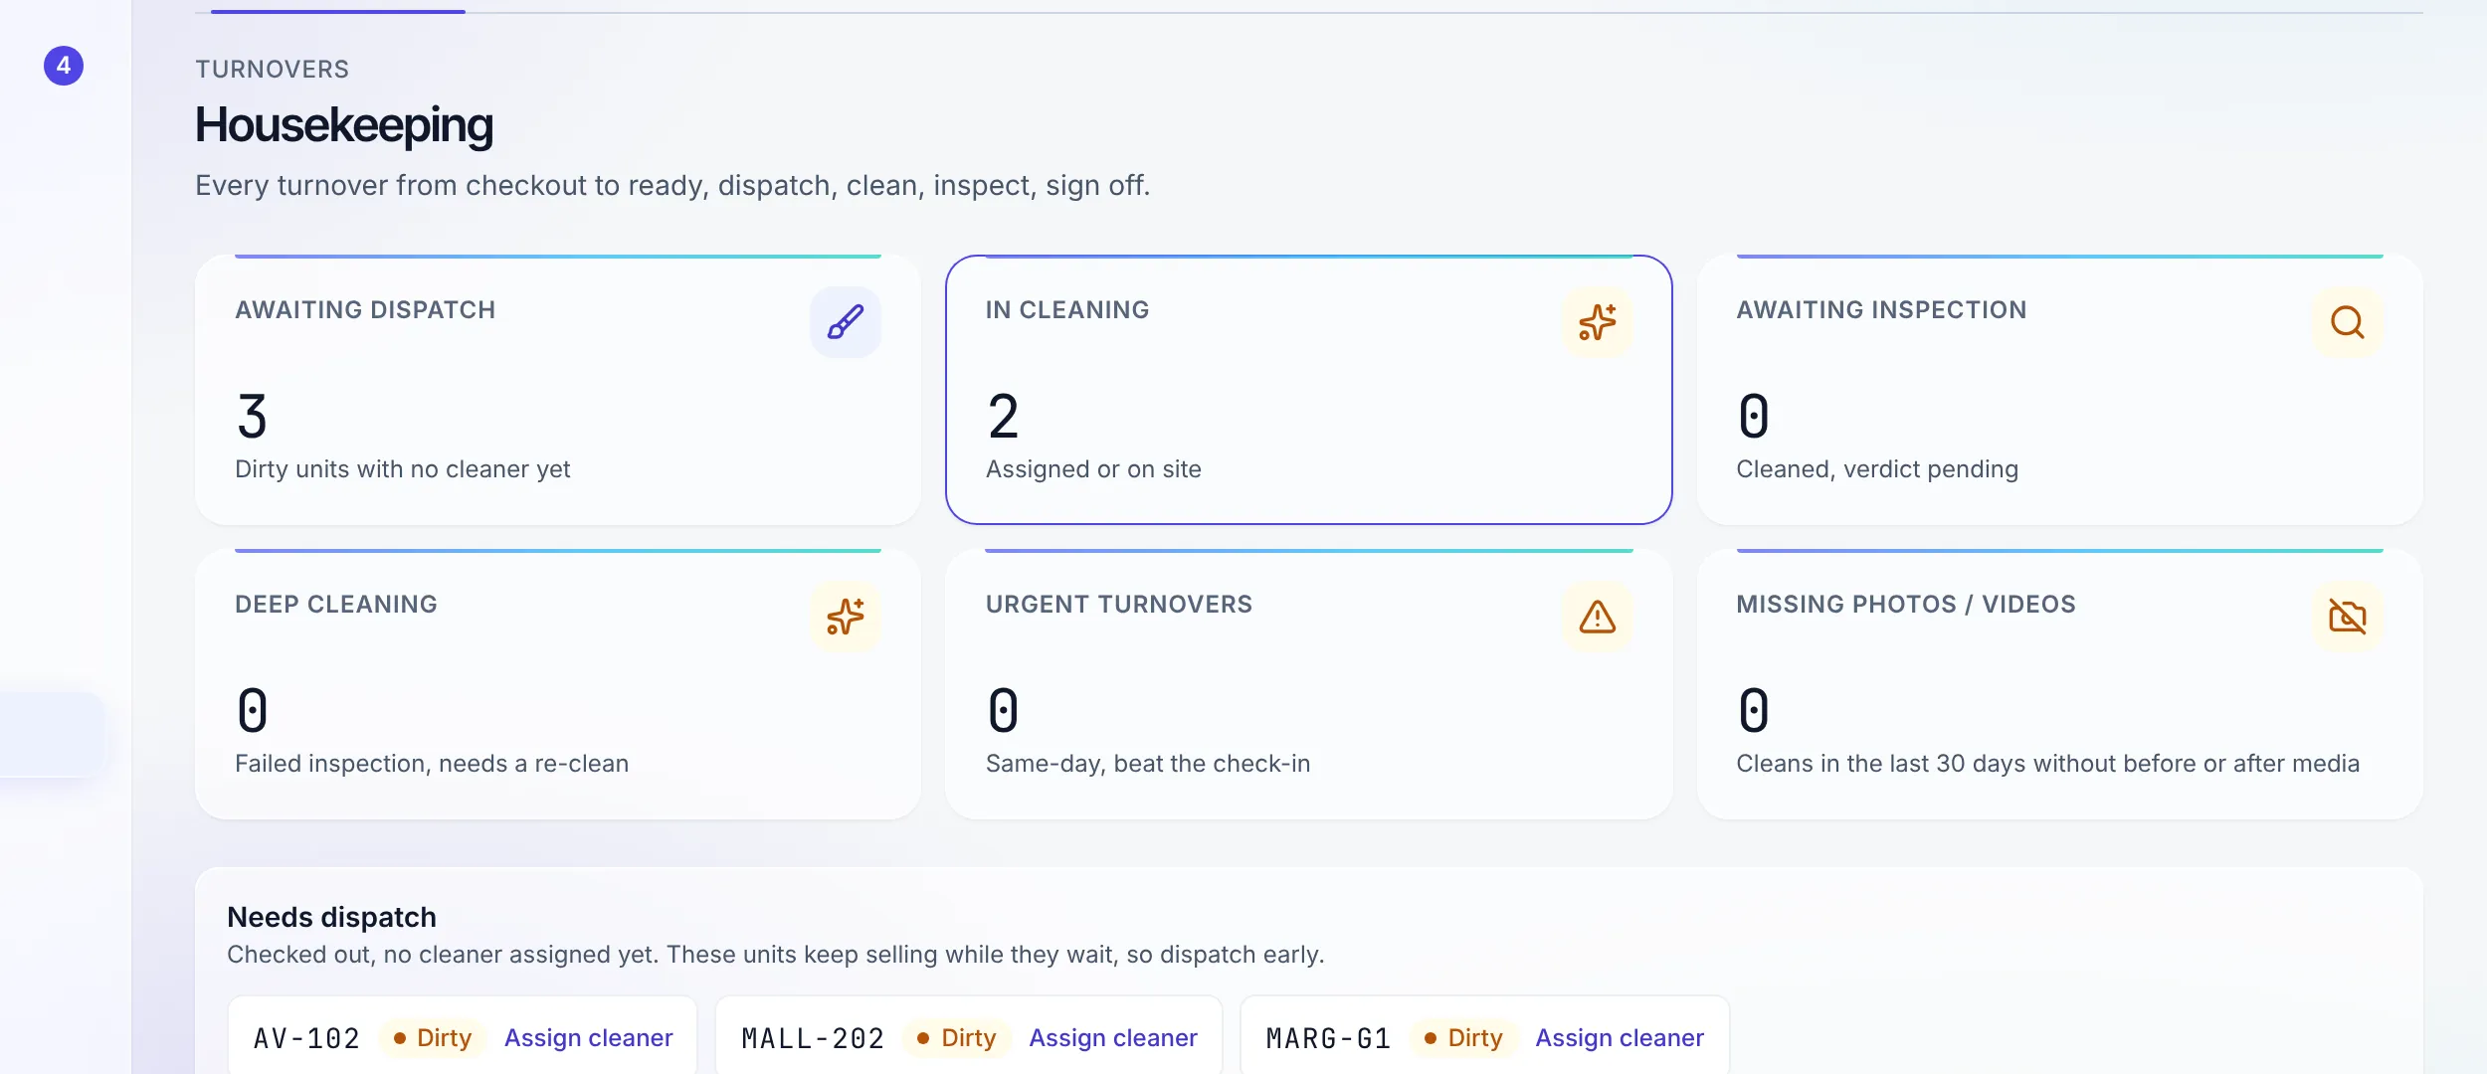Viewport: 2487px width, 1074px height.
Task: Click the magnifier icon on Awaiting Inspection card
Action: click(2348, 322)
